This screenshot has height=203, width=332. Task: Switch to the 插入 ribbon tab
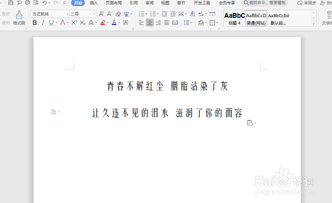point(94,3)
